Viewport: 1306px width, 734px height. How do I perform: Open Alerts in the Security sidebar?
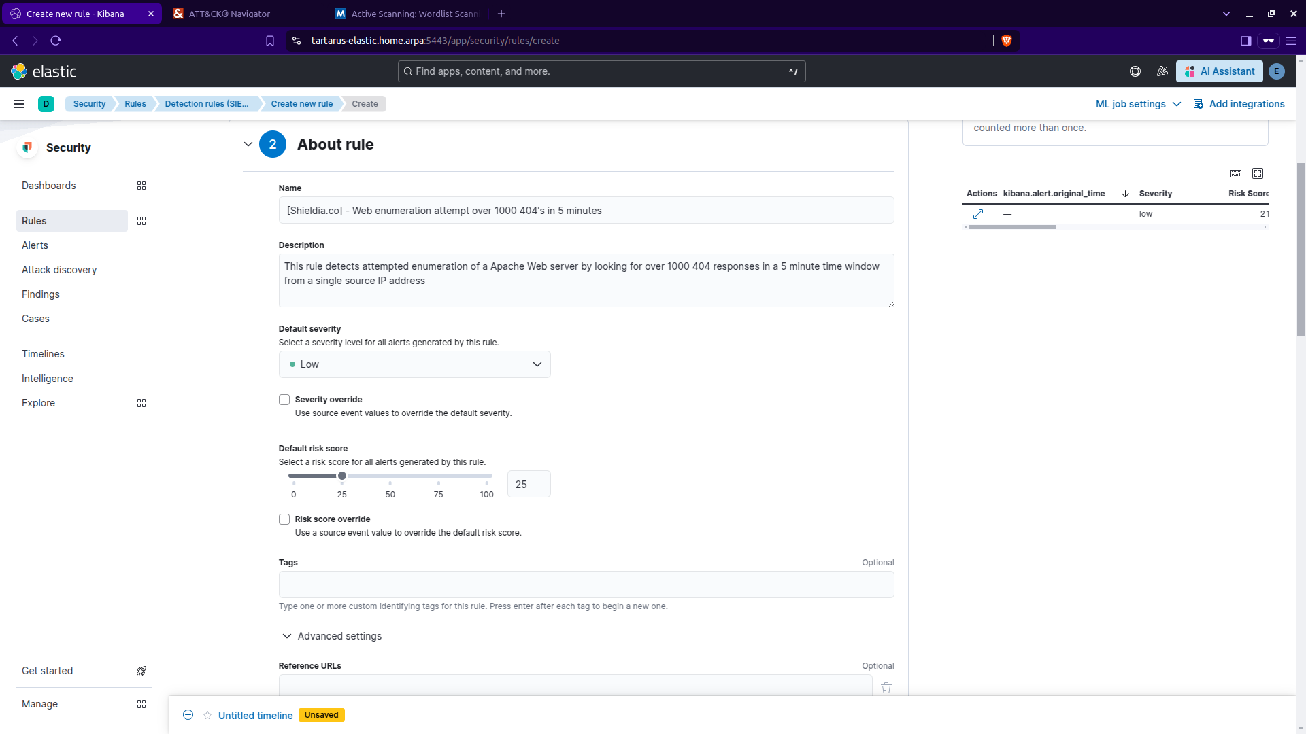tap(35, 245)
